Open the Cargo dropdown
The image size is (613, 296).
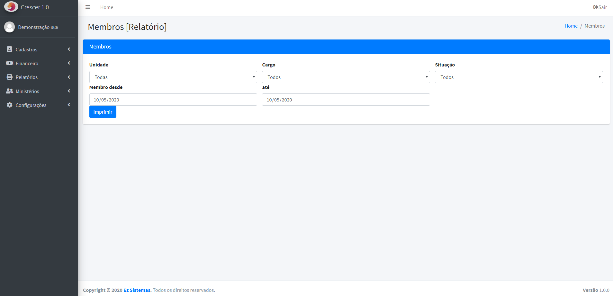tap(346, 77)
